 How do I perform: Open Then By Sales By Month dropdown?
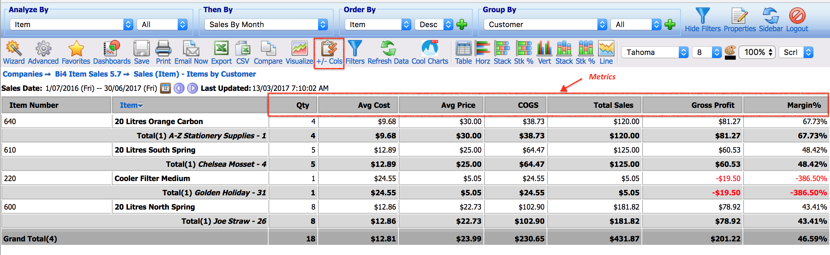pos(266,24)
